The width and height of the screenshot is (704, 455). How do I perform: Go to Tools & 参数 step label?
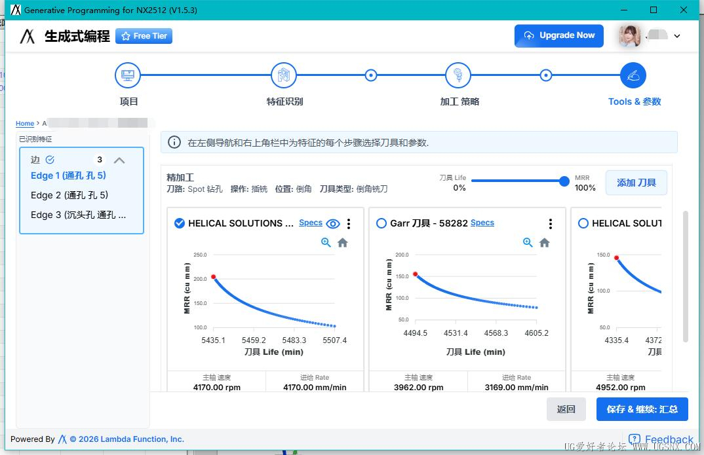(x=635, y=101)
